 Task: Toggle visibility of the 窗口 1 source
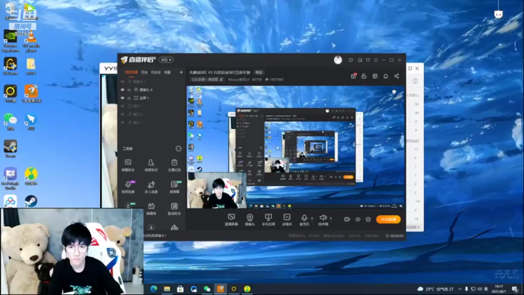[x=122, y=123]
